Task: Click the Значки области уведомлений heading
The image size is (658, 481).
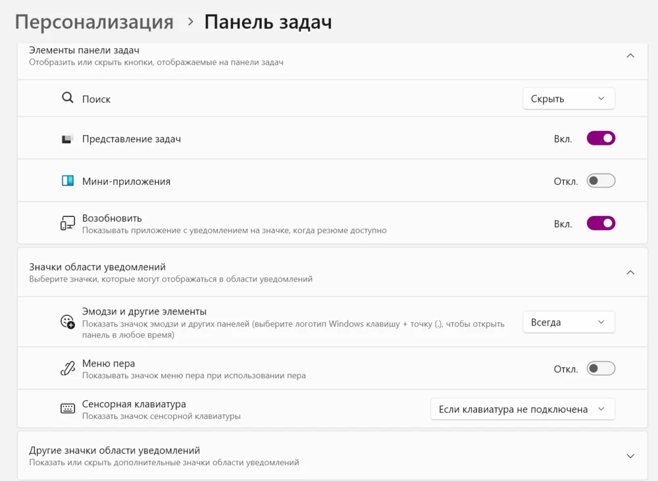Action: point(97,267)
